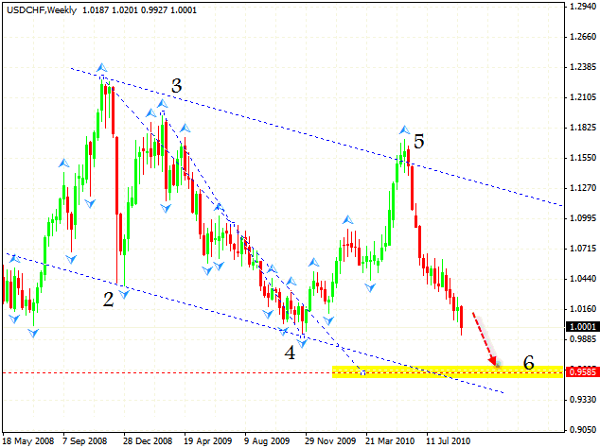This screenshot has width=600, height=448.
Task: Click the 0.9885 price axis label
Action: coord(583,339)
